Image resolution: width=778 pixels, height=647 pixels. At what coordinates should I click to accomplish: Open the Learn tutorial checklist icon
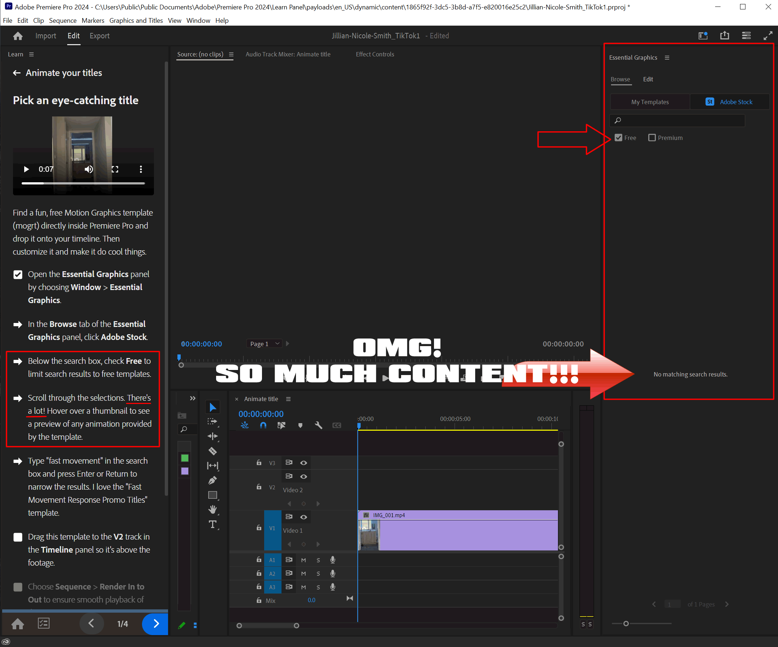point(44,623)
